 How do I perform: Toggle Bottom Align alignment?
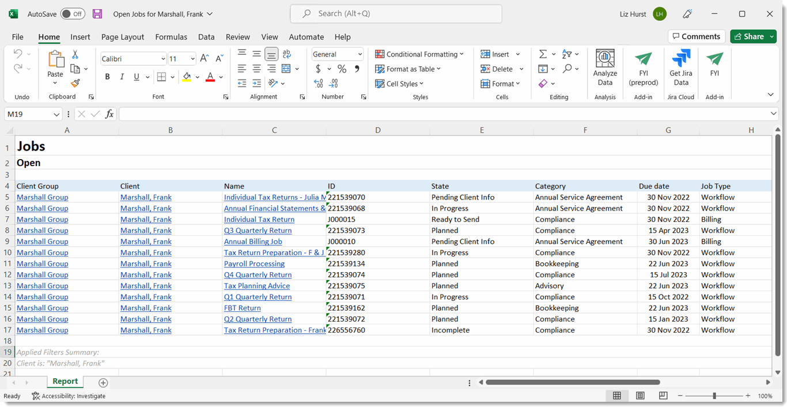click(x=271, y=54)
